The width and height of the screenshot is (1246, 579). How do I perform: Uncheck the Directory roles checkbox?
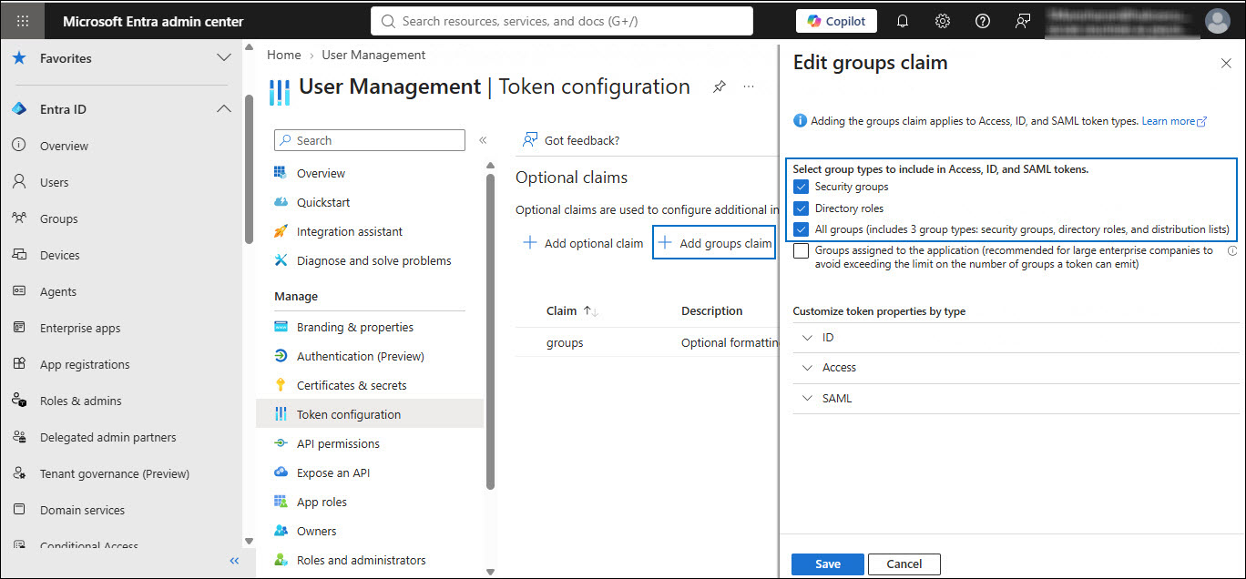(x=802, y=208)
